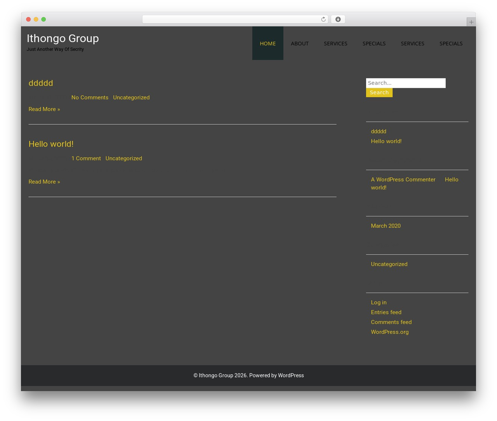Open Uncategorized in sidebar categories
The image size is (497, 421).
[x=389, y=264]
